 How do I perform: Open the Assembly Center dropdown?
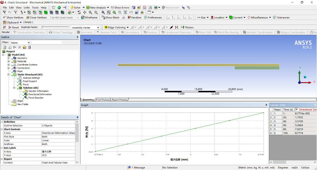pyautogui.click(x=98, y=28)
